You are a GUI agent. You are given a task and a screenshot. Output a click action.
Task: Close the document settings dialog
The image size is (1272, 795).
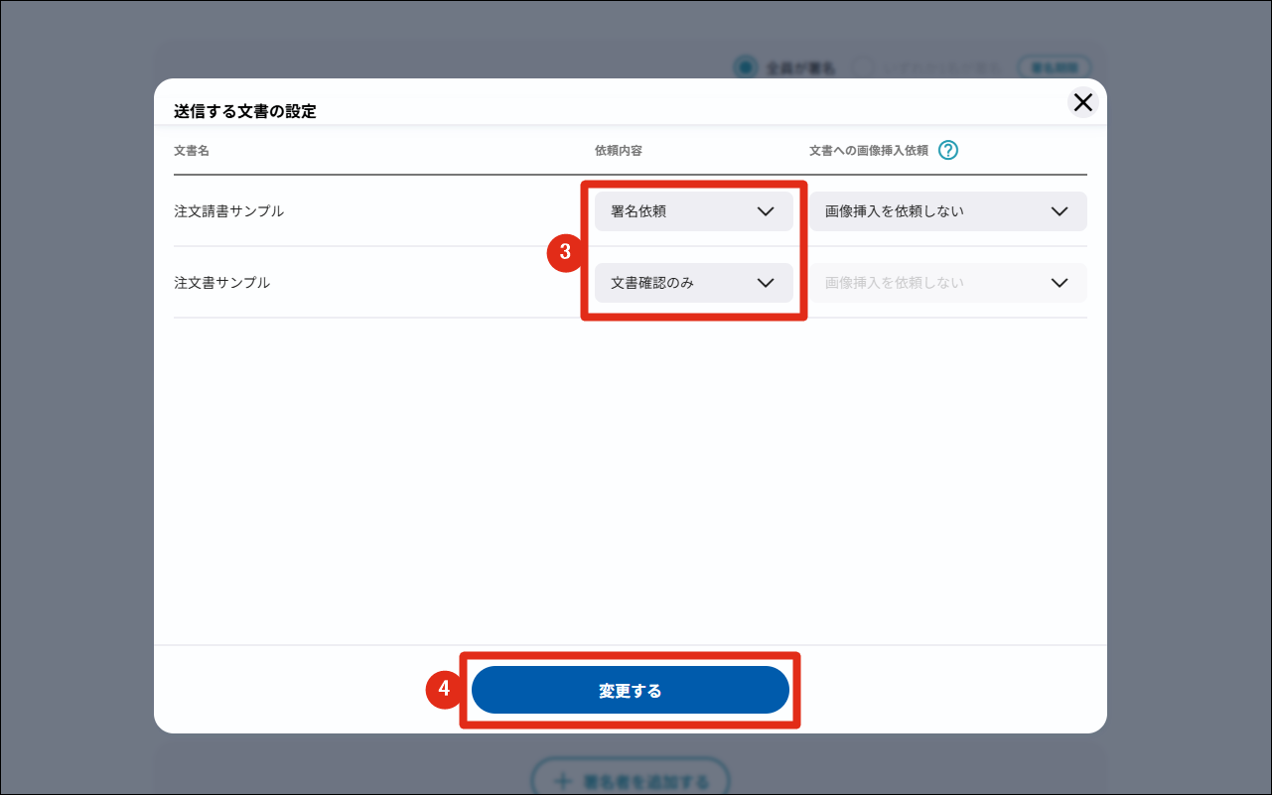tap(1082, 102)
